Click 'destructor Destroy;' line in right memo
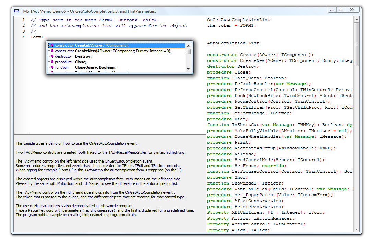371x245 pixels. (x=233, y=66)
